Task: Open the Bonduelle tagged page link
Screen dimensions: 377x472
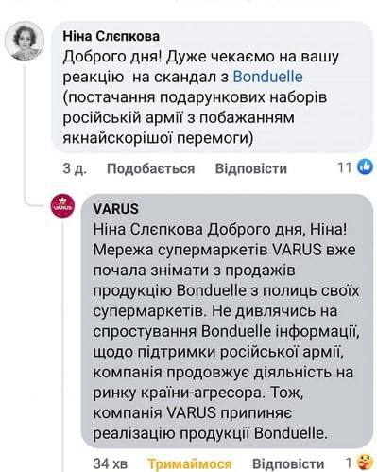Action: [267, 77]
